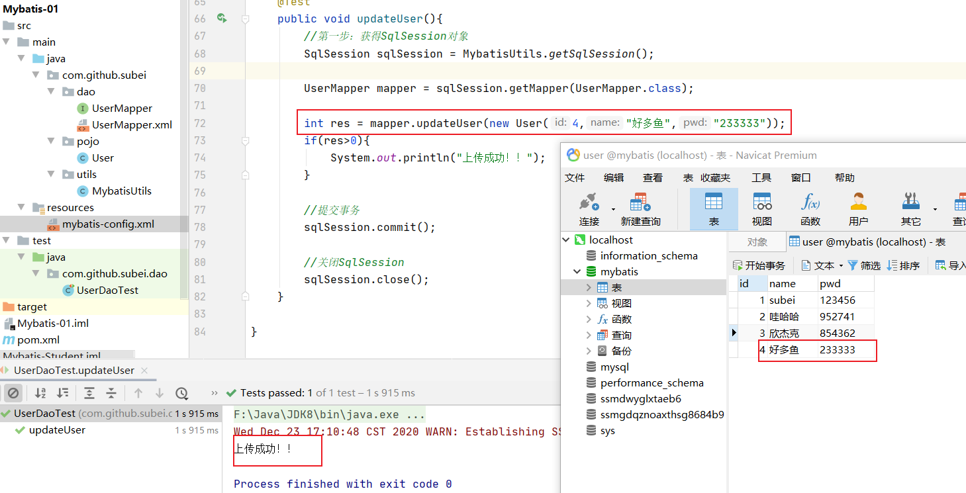This screenshot has height=493, width=966.
Task: Expand the 视图 node under mybatis
Action: point(589,304)
